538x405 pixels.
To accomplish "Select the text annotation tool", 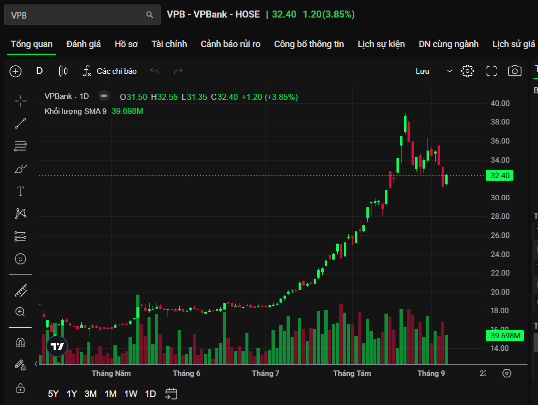I will pyautogui.click(x=21, y=191).
